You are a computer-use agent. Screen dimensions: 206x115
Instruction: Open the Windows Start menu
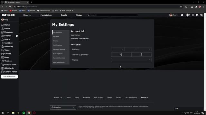pos(3,113)
